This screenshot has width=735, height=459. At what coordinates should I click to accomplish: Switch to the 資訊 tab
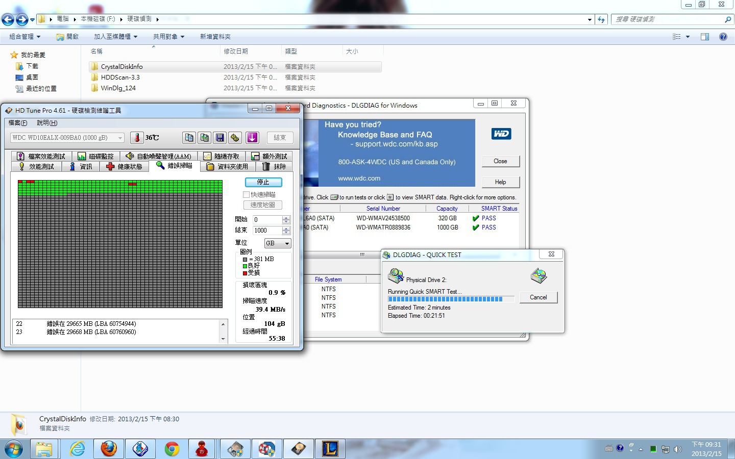[81, 167]
